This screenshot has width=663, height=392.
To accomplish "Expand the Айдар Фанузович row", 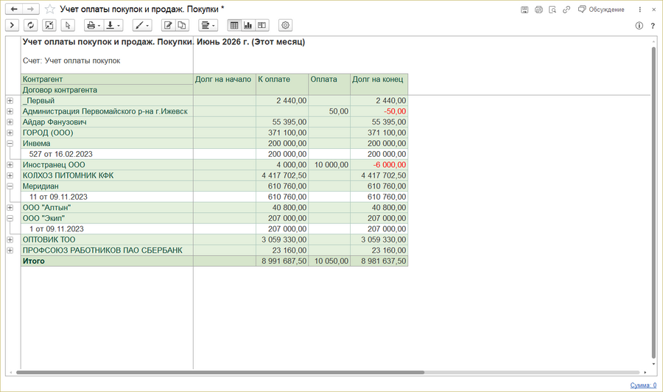I will coord(10,122).
